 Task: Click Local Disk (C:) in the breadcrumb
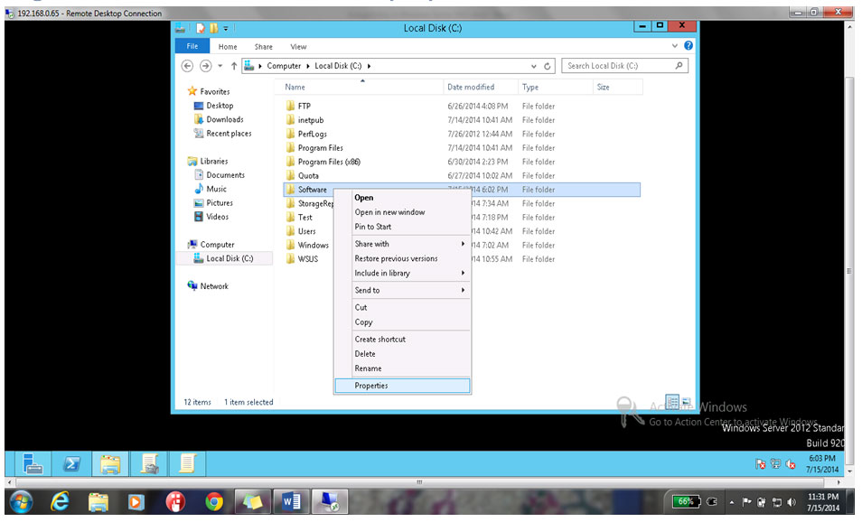coord(338,66)
